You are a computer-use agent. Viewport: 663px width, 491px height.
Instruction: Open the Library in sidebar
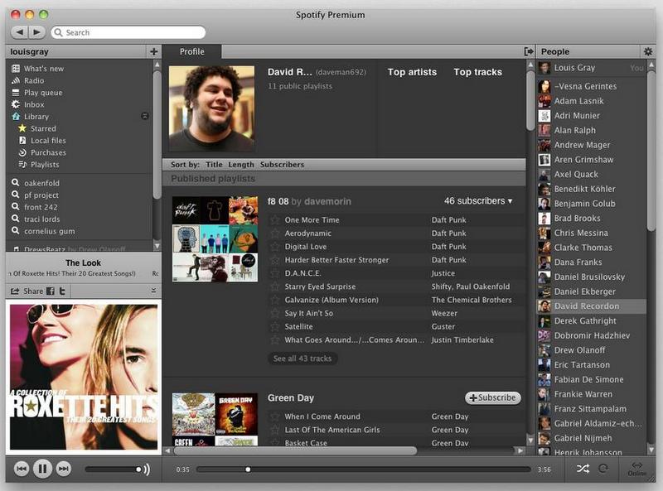click(36, 116)
